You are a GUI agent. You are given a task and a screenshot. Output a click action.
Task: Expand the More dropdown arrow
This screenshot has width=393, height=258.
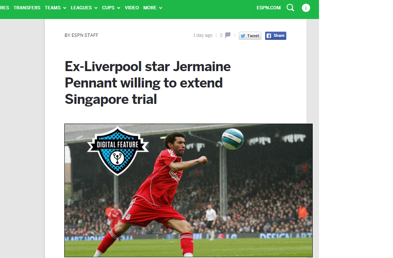pos(161,8)
